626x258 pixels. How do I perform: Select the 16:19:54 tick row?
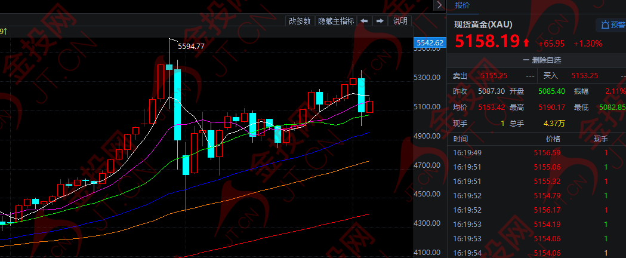click(x=536, y=253)
